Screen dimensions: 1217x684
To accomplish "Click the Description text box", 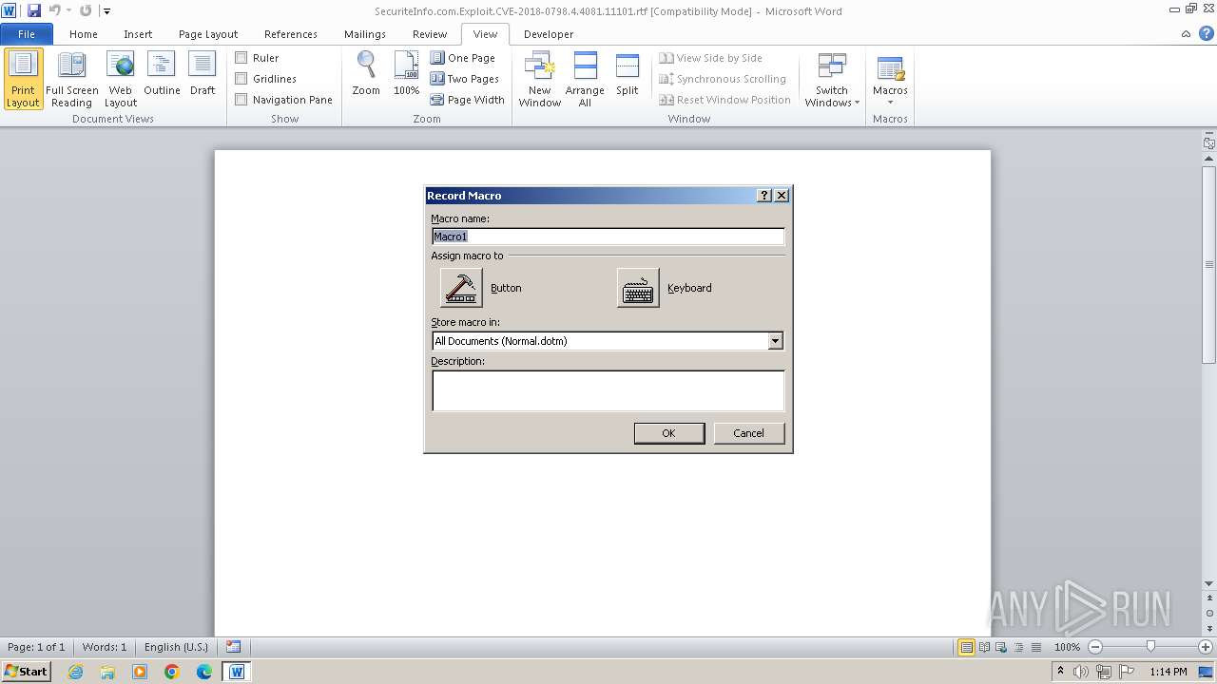I will click(x=608, y=390).
